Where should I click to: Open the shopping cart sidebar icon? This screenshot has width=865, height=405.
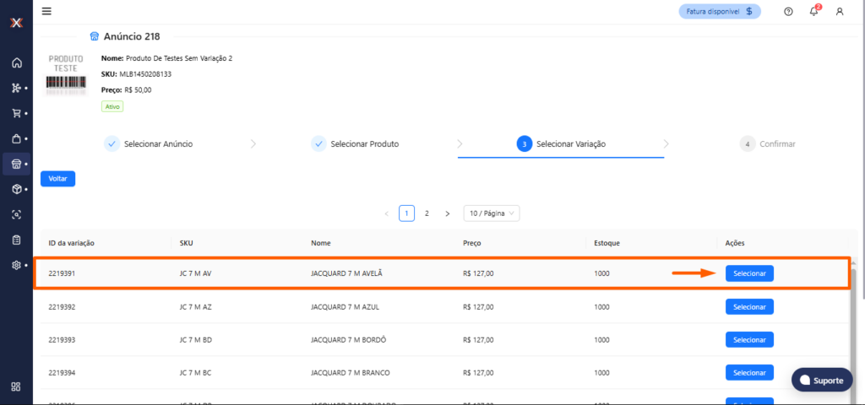(x=16, y=113)
